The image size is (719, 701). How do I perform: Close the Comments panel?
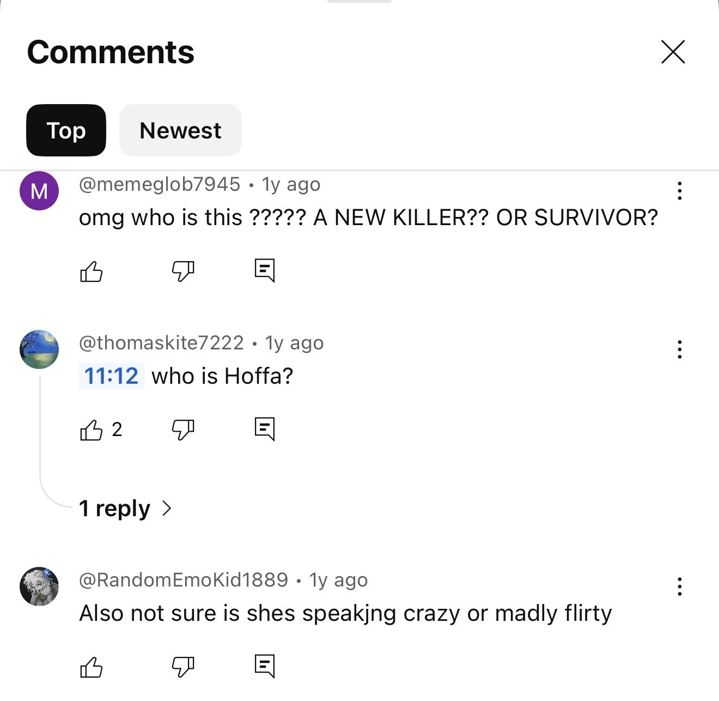coord(673,52)
